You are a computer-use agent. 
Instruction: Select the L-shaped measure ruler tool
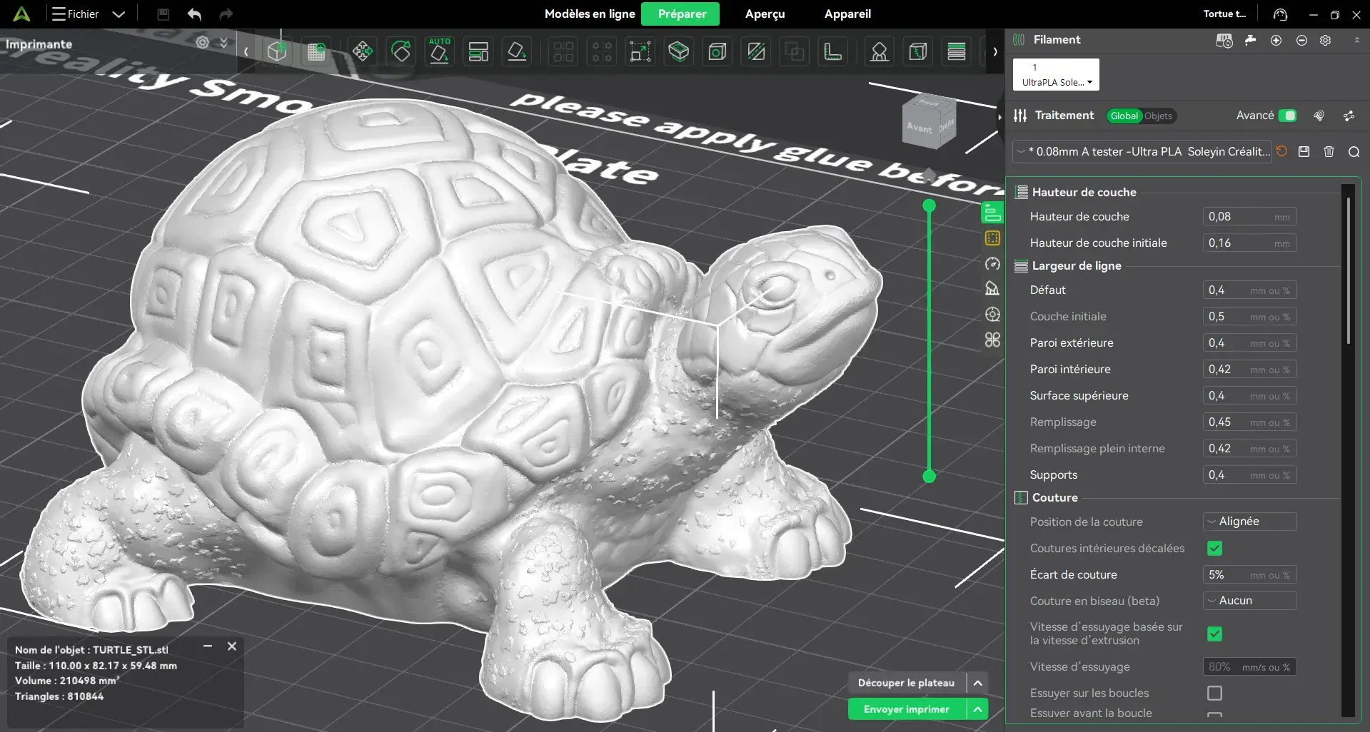(833, 51)
